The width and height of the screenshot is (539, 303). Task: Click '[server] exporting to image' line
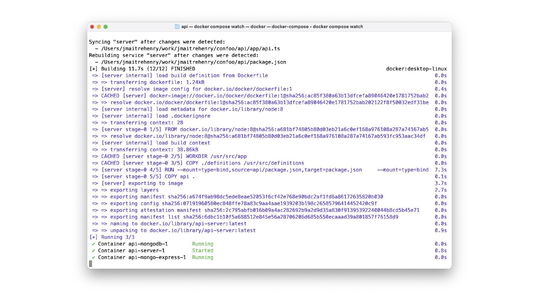pos(138,183)
